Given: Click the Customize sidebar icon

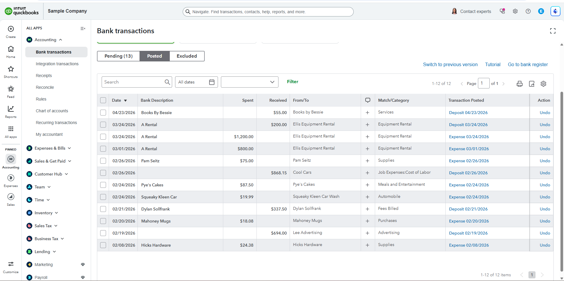Looking at the screenshot, I should (x=11, y=264).
